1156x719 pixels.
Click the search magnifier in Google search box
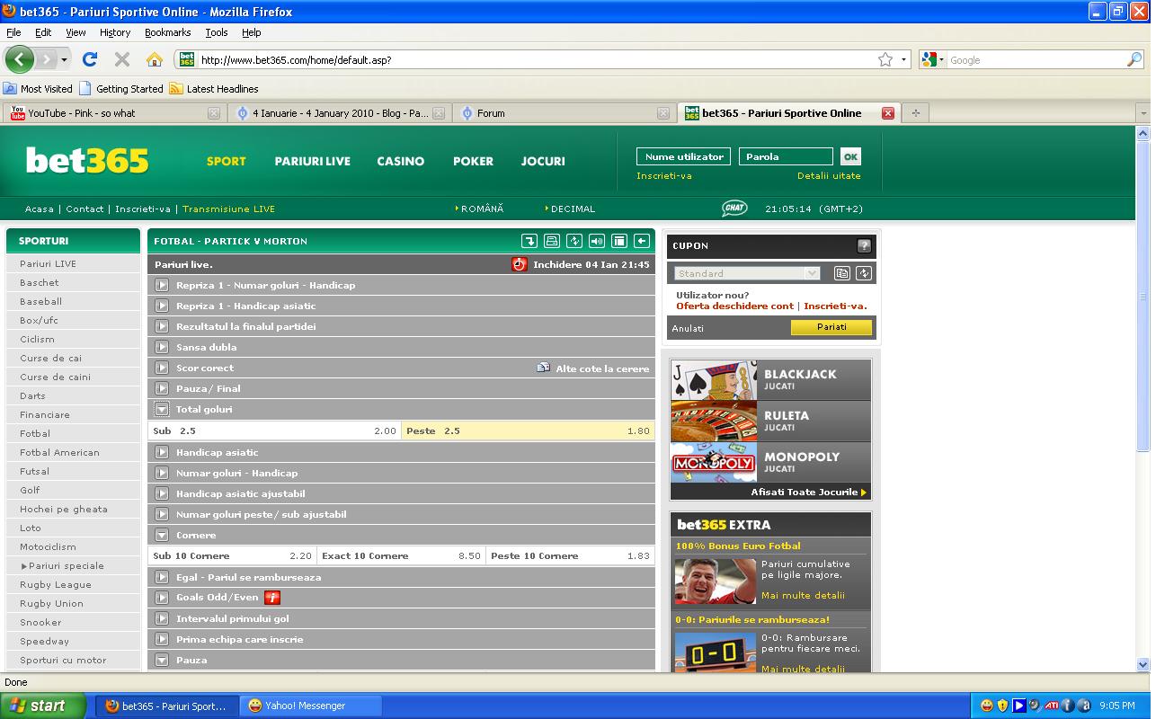[x=1134, y=59]
